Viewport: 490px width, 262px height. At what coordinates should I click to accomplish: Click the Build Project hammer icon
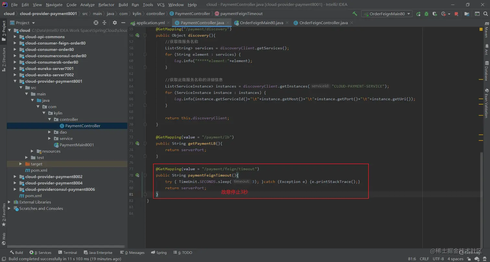point(355,14)
